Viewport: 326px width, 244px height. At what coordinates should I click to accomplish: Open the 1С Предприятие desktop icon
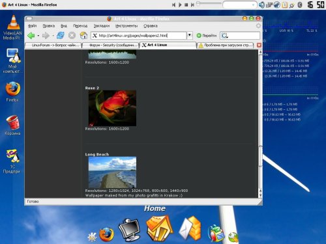[13, 161]
